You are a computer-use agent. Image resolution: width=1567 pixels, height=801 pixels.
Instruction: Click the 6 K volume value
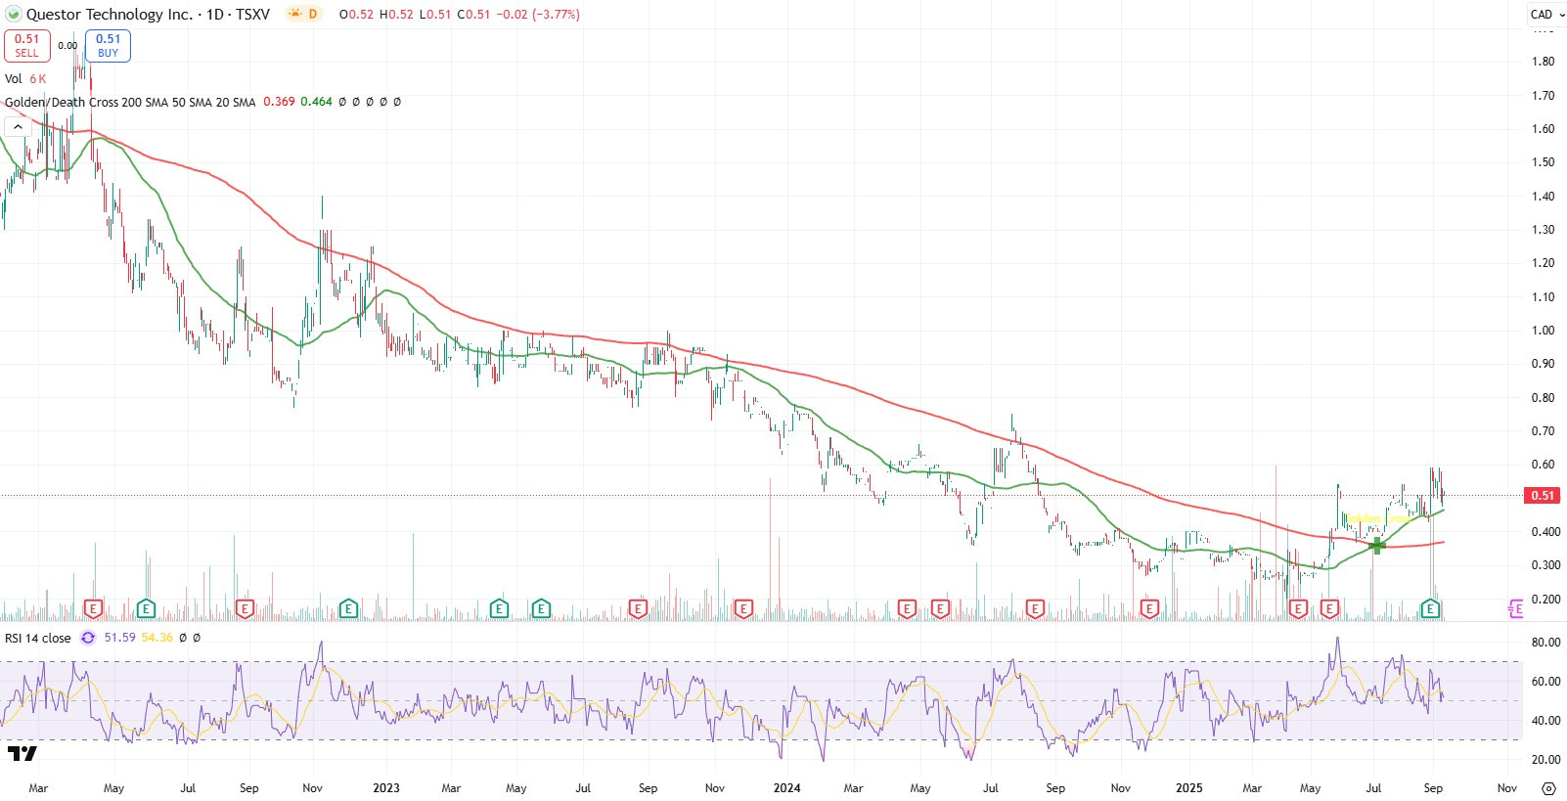coord(37,78)
